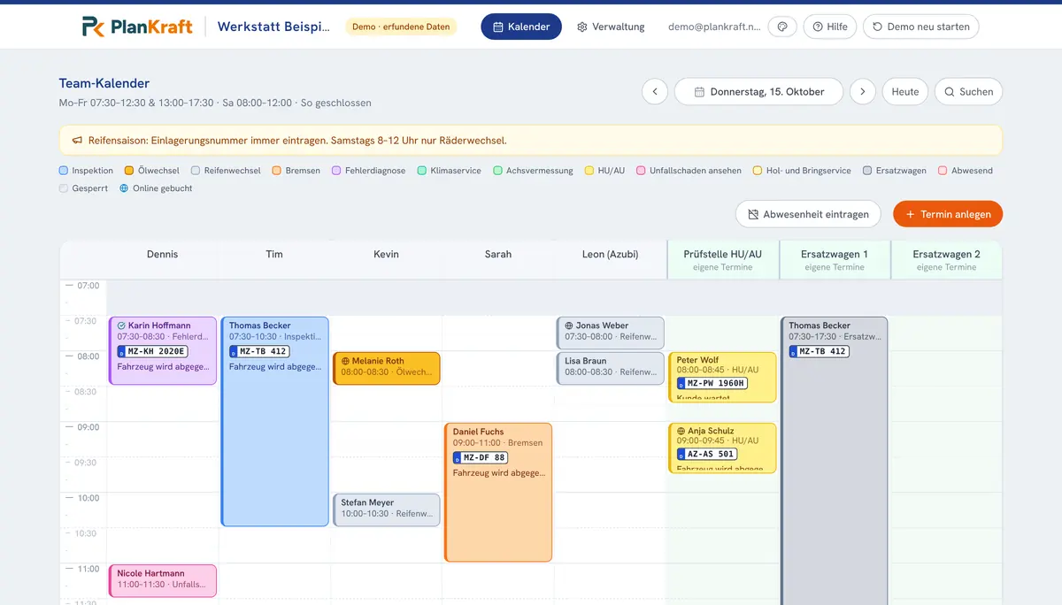Open Anja Schulz's HU/AU appointment
1062x605 pixels.
click(723, 448)
